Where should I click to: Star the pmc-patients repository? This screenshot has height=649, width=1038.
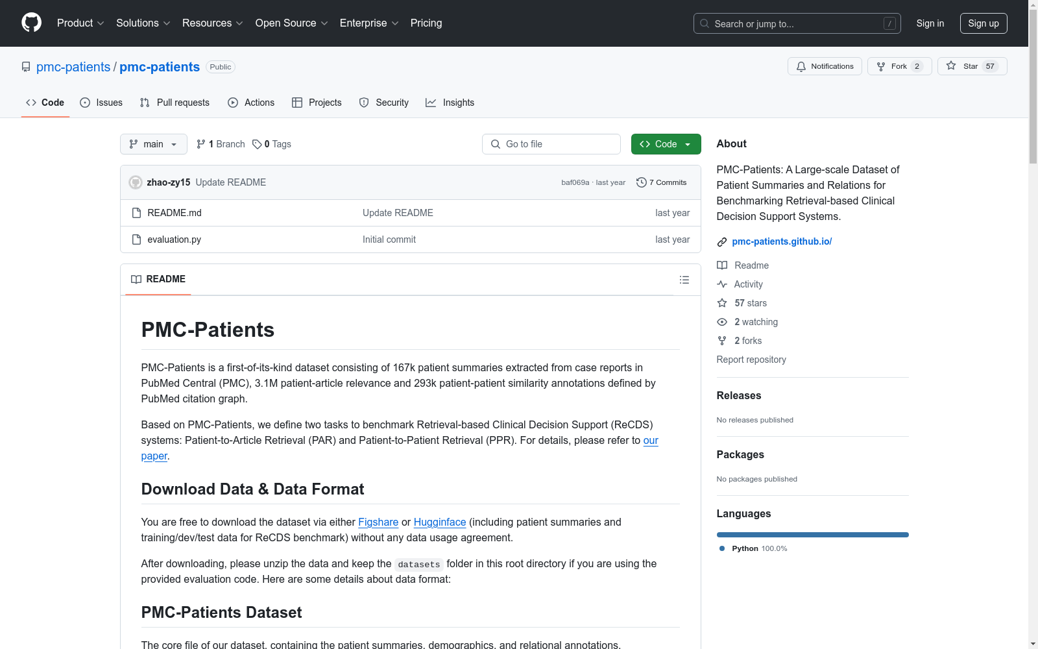(x=972, y=66)
